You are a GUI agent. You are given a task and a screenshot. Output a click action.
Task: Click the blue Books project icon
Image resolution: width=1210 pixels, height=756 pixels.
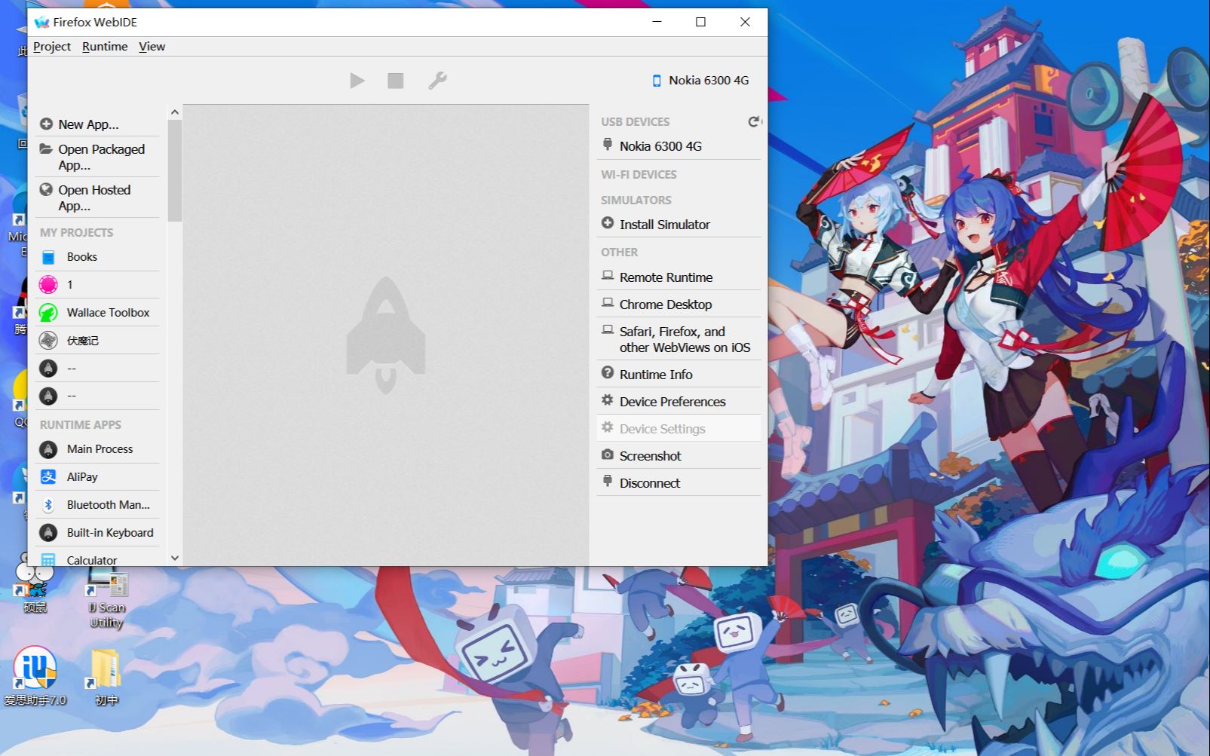point(48,258)
